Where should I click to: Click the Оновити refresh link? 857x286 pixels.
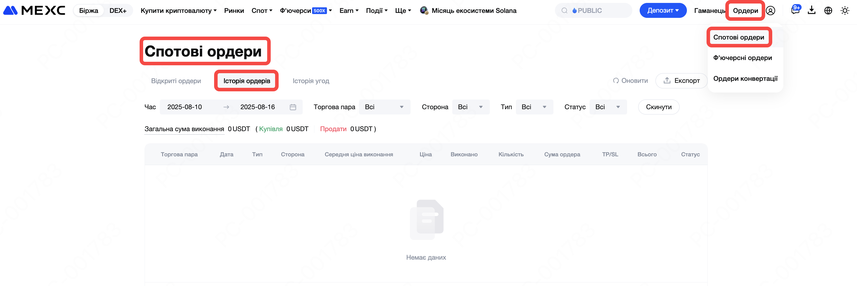[631, 81]
